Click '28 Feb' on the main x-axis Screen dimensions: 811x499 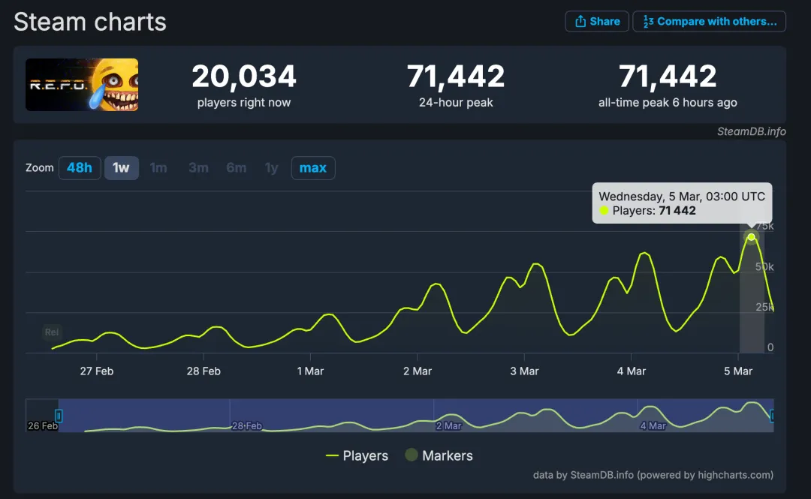tap(204, 371)
